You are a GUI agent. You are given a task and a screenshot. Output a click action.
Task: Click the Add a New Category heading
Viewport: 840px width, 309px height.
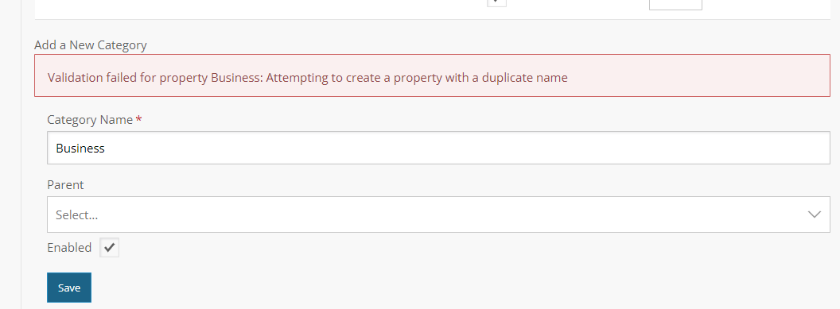(91, 45)
